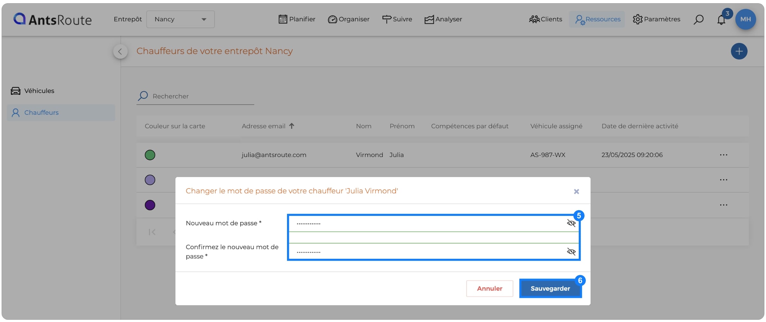Open the Planifier menu
The height and width of the screenshot is (322, 766).
(297, 19)
